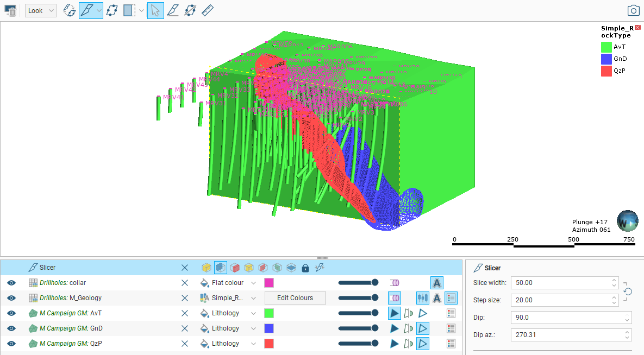Select the ruler measurement tool

207,10
